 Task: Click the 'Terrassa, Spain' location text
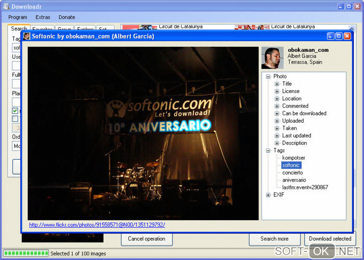tap(305, 62)
